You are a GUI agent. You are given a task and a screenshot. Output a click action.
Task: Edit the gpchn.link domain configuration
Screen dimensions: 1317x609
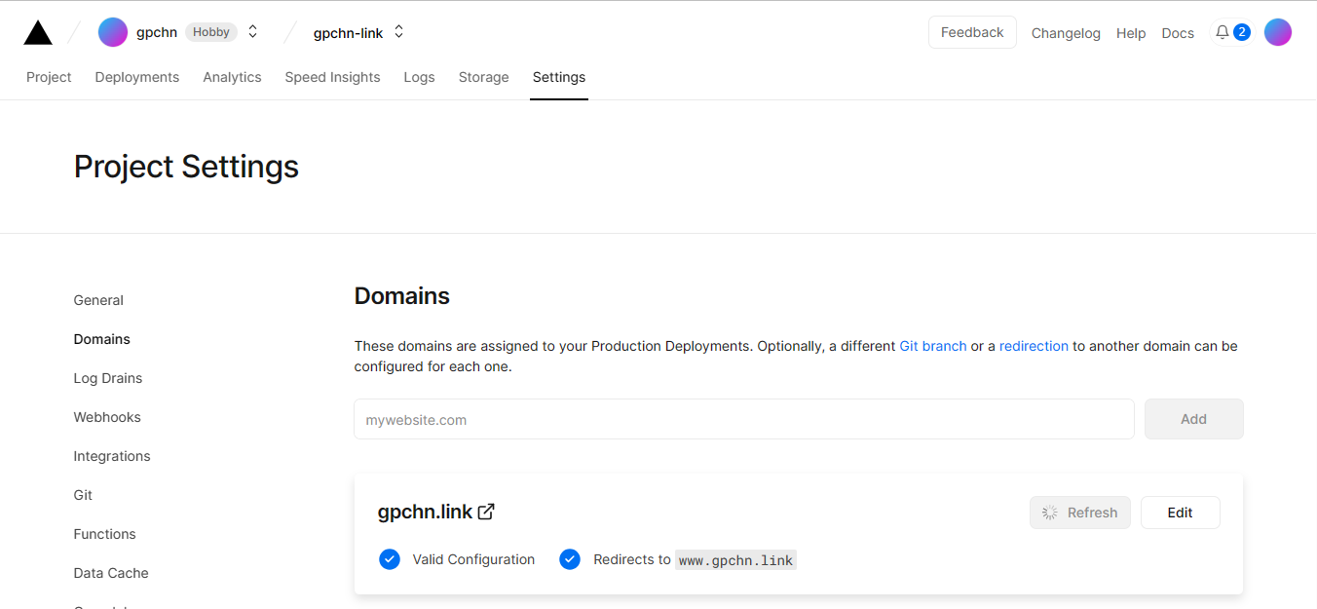pos(1180,512)
